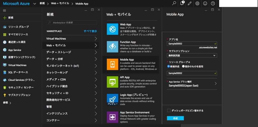The width and height of the screenshot is (258, 127).
Task: Open Cloud Services sidebar icon
Action: tap(5, 80)
